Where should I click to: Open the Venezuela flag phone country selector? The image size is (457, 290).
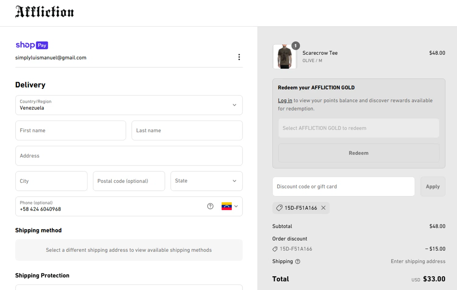(x=230, y=206)
